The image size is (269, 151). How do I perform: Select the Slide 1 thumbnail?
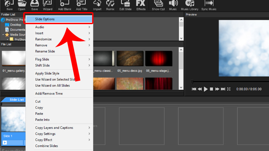13,119
